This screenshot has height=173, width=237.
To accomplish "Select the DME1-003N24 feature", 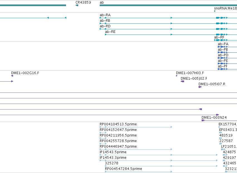I will click(219, 120).
